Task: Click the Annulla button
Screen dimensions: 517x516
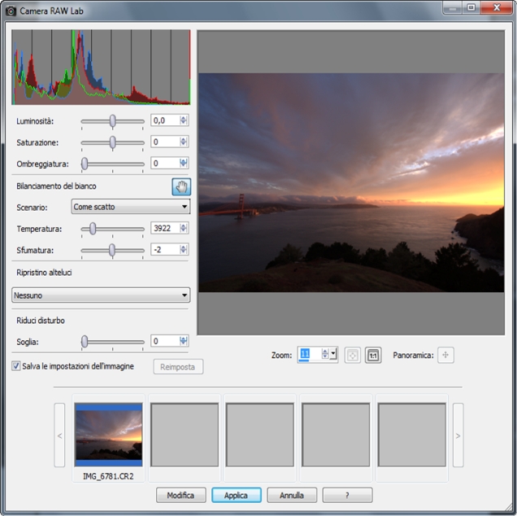Action: pos(292,495)
